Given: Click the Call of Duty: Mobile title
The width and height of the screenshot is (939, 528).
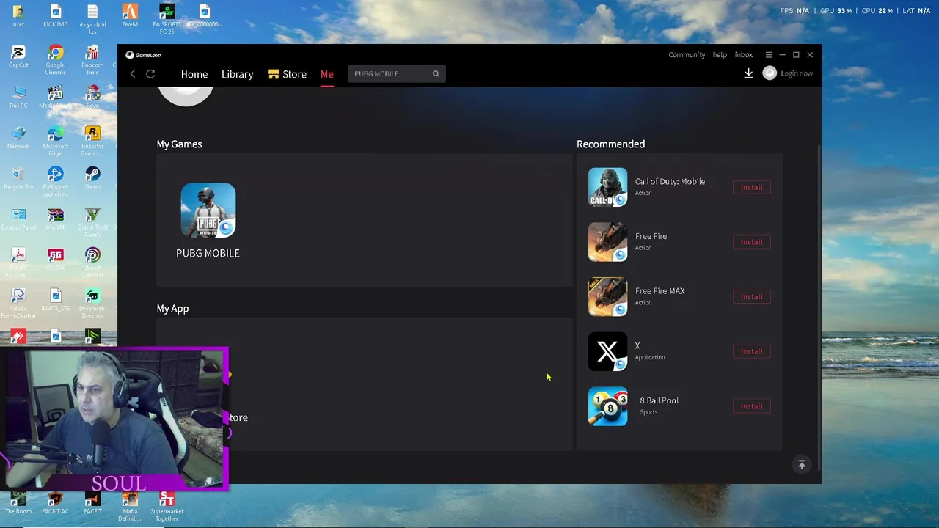Looking at the screenshot, I should click(x=670, y=182).
